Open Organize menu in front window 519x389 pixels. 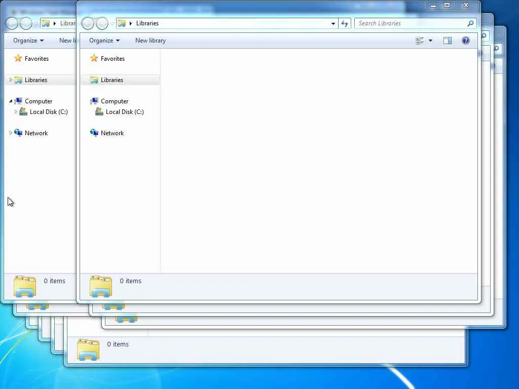point(104,41)
